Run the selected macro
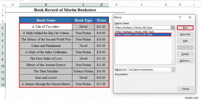Image resolution: width=201 pixels, height=100 pixels. click(185, 28)
